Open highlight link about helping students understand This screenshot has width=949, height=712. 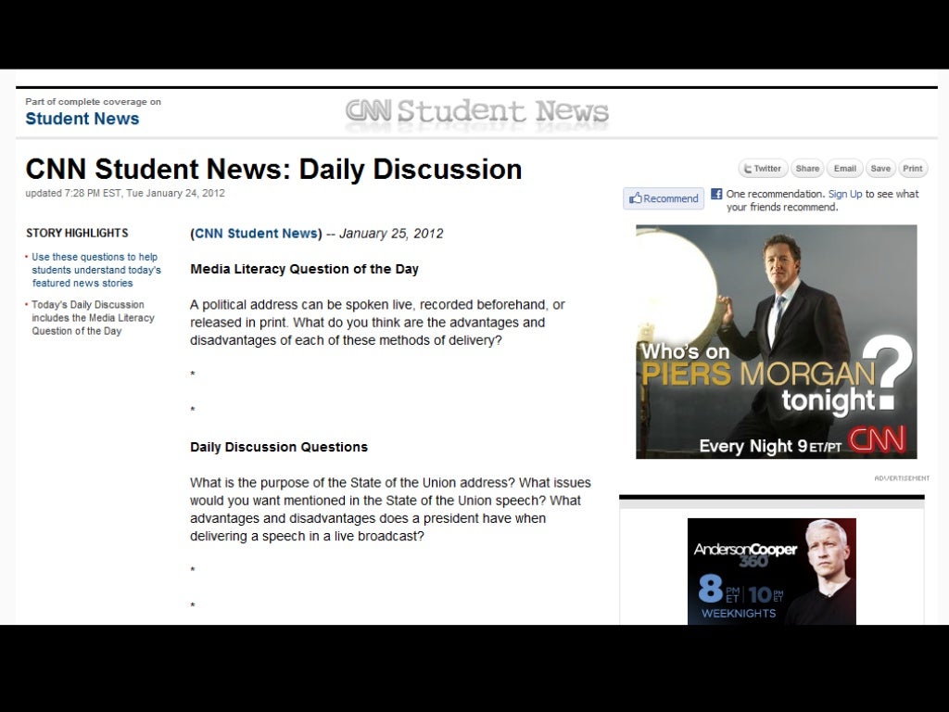tap(95, 270)
